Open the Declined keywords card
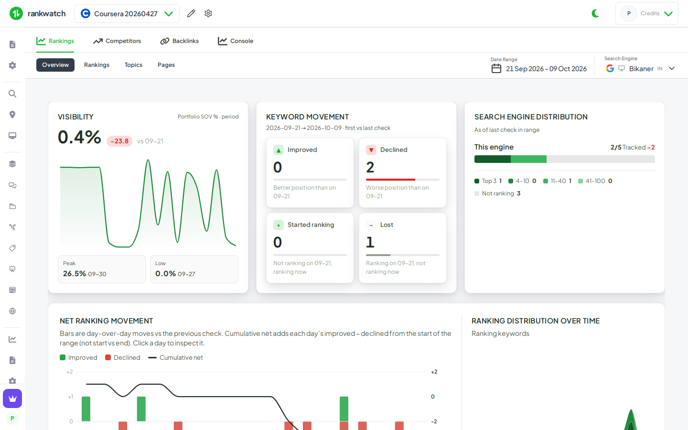The image size is (688, 430). (x=403, y=173)
